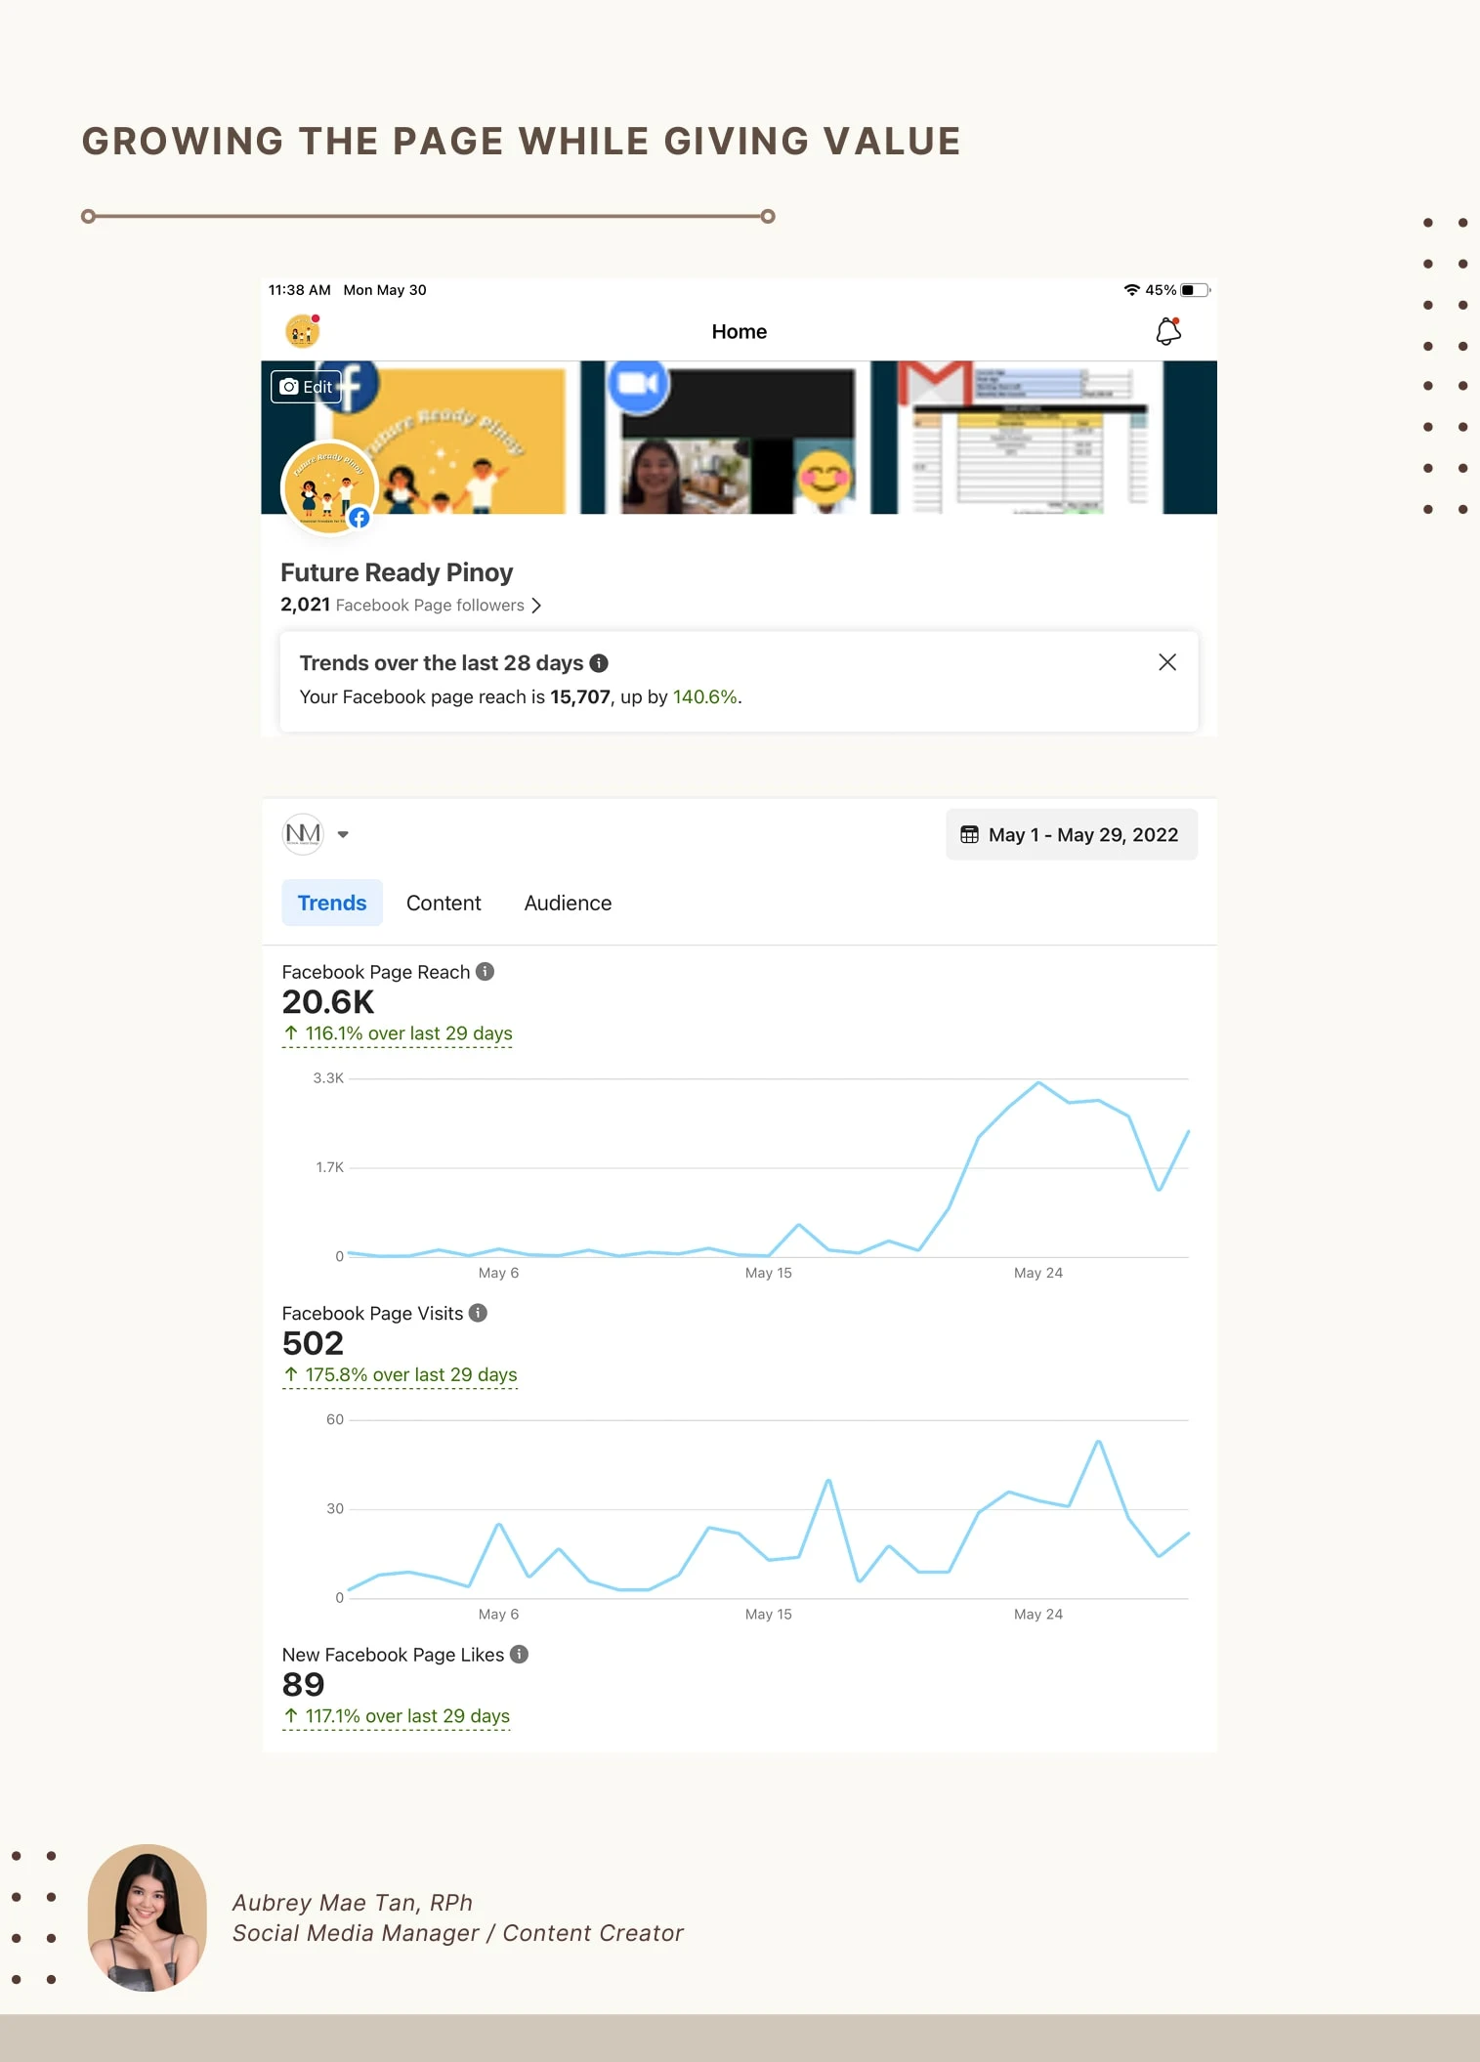Screen dimensions: 1480x2062
Task: Click the 89 new page likes value
Action: click(303, 1685)
